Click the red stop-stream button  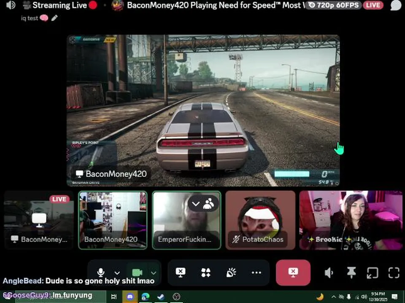293,272
